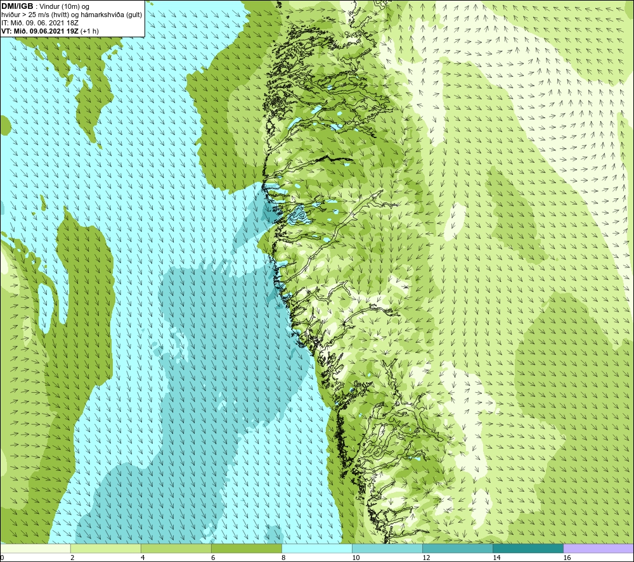Select the 'IT: Mið. 09. 06. 2021 18Z' line
Screen dimensions: 634x562
pyautogui.click(x=40, y=23)
